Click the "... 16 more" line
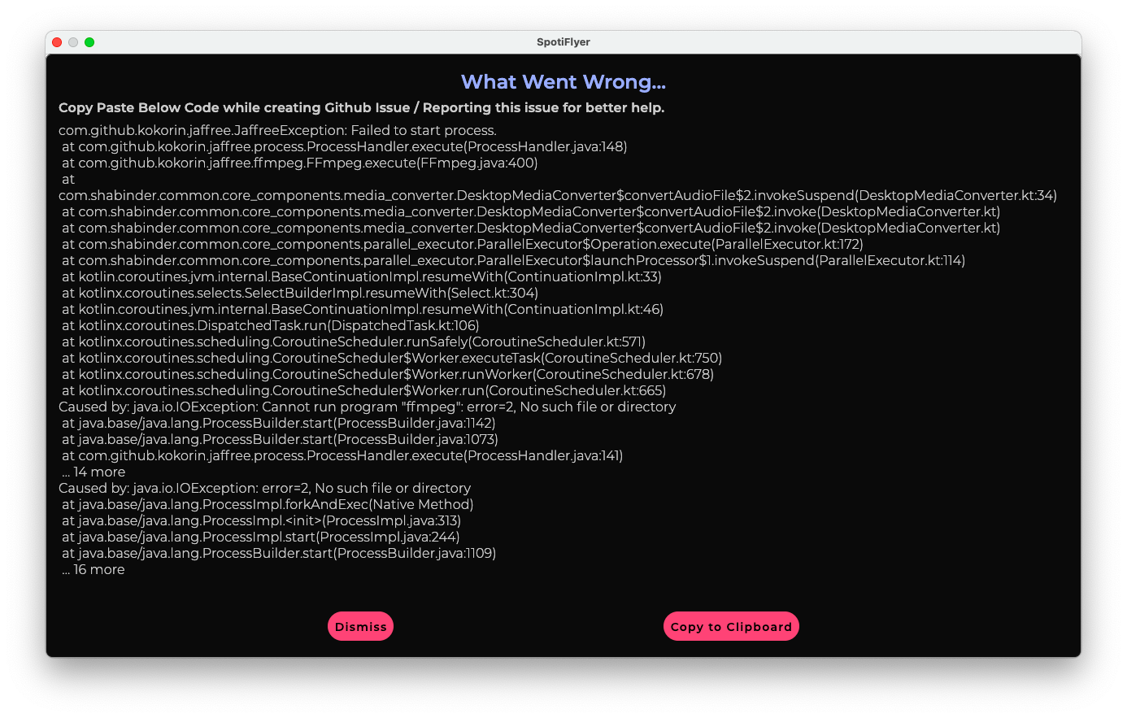Screen dimensions: 1127x718 tap(94, 569)
